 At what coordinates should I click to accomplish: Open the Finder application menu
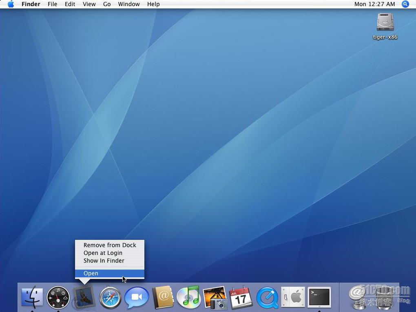pos(31,4)
